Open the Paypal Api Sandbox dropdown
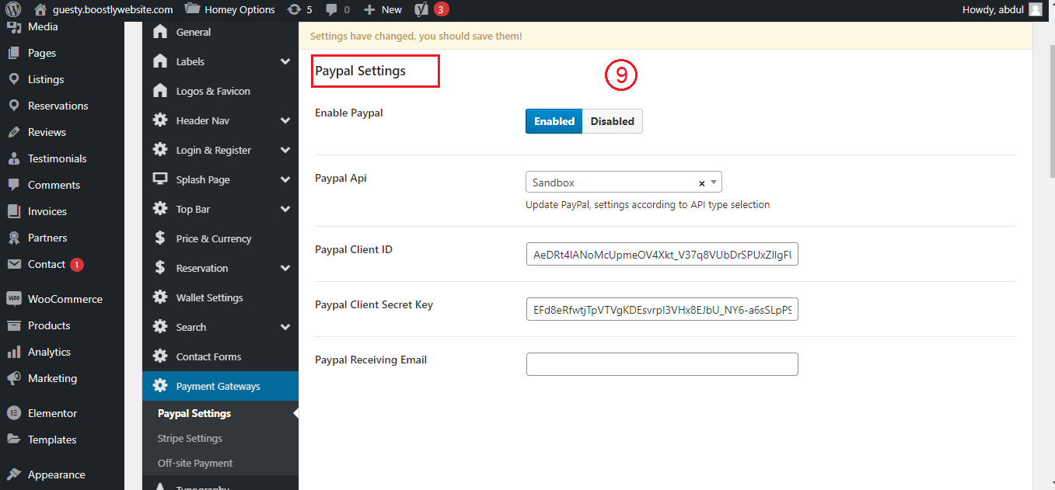The image size is (1055, 490). [x=624, y=182]
